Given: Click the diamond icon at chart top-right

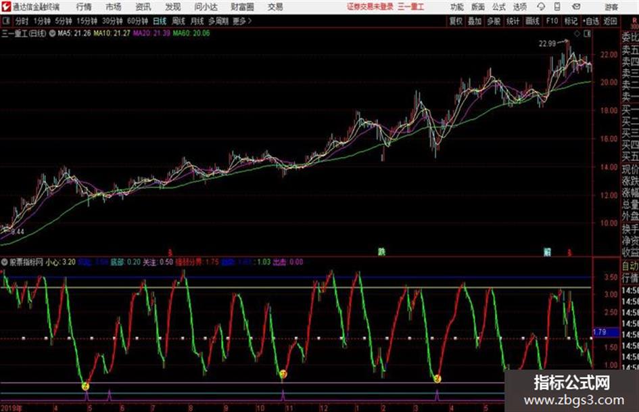Looking at the screenshot, I should 577,35.
